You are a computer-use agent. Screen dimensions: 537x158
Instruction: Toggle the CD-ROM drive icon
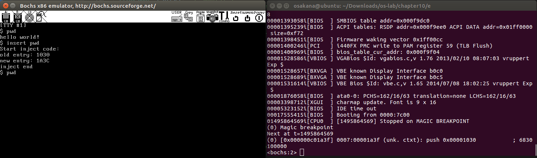coord(29,17)
